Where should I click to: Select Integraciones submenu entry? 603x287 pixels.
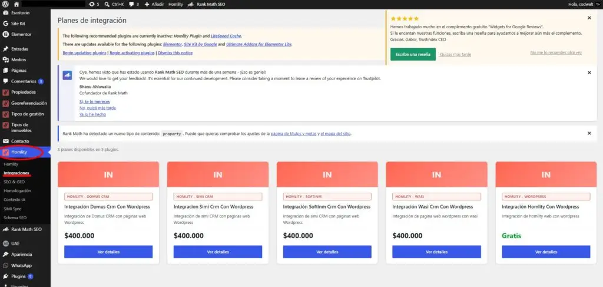pyautogui.click(x=16, y=173)
